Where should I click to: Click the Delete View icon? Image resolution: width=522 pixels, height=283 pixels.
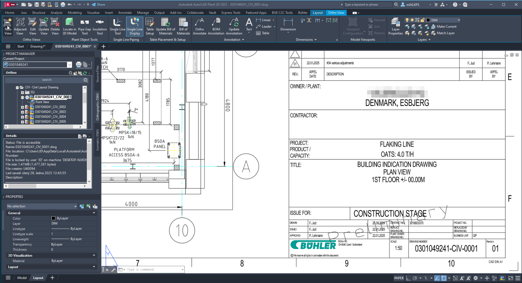55,26
